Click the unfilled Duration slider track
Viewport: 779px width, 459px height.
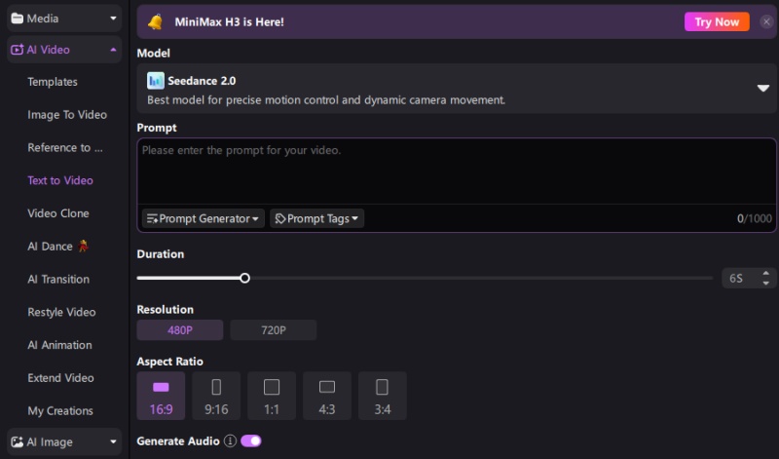pyautogui.click(x=481, y=278)
